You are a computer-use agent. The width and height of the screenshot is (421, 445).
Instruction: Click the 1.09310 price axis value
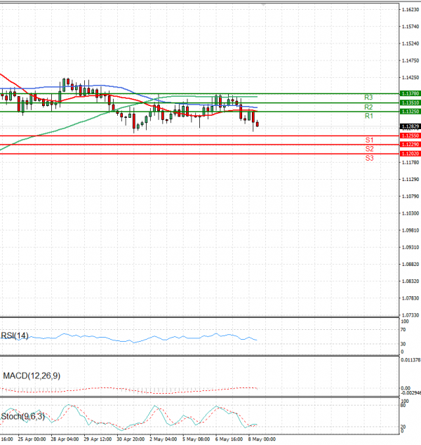pos(410,248)
